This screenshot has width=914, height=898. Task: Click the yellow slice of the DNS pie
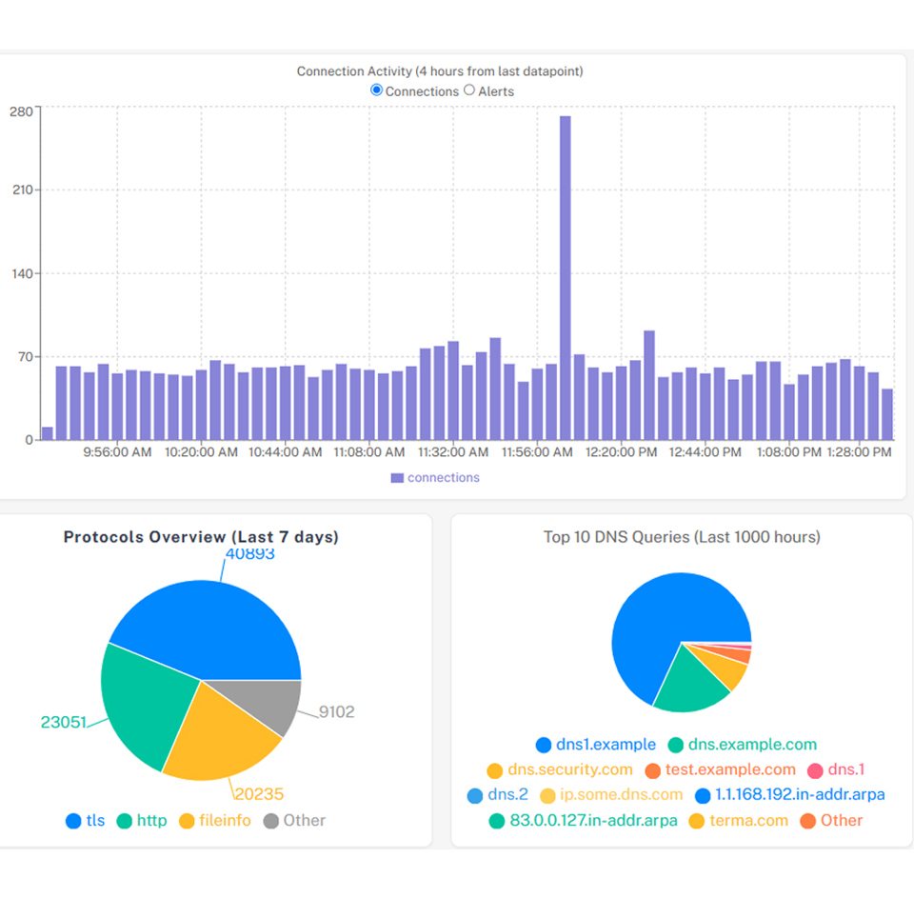click(725, 670)
